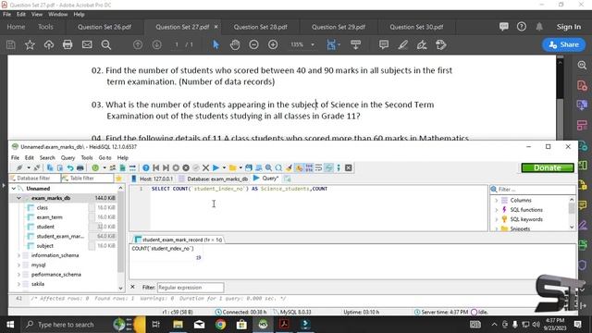The width and height of the screenshot is (592, 333).
Task: Click HeidiSQL load SQL file folder icon
Action: (232, 167)
